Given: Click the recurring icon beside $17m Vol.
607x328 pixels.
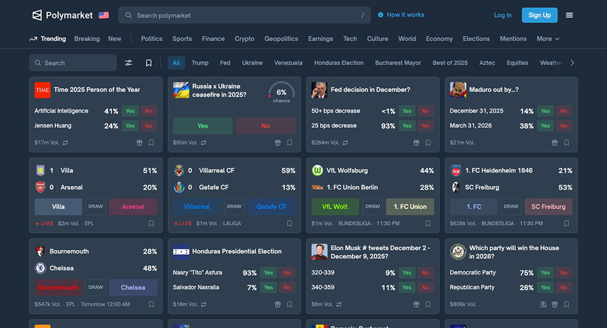Looking at the screenshot, I should [66, 142].
